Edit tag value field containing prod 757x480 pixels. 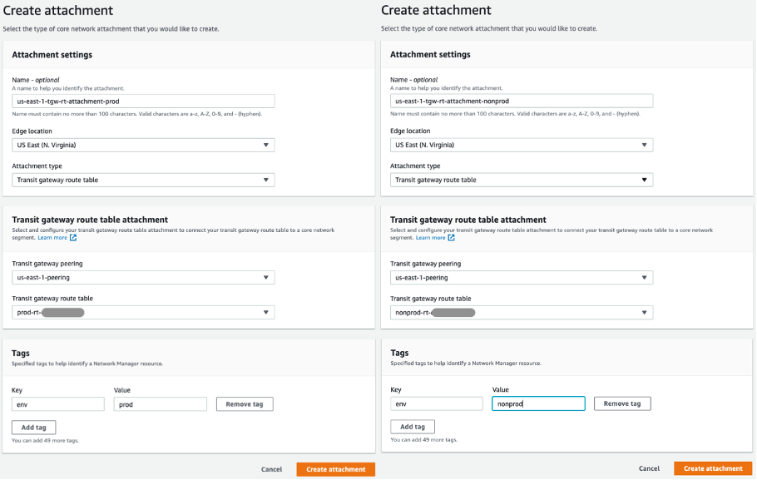[160, 404]
